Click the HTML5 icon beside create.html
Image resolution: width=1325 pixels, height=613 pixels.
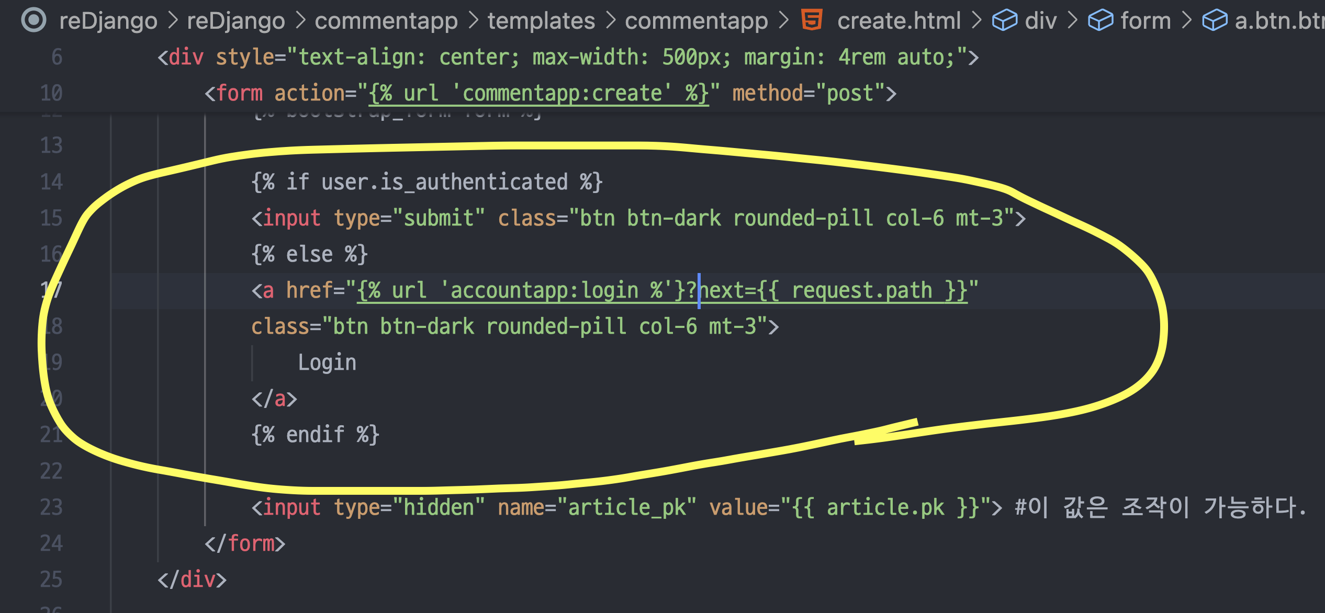pos(812,20)
